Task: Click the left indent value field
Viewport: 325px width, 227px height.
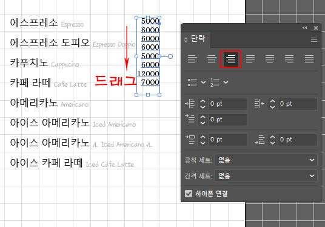Action: tap(227, 104)
